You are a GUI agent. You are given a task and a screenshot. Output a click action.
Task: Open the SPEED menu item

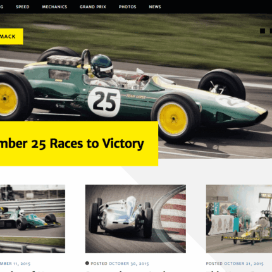click(x=23, y=7)
